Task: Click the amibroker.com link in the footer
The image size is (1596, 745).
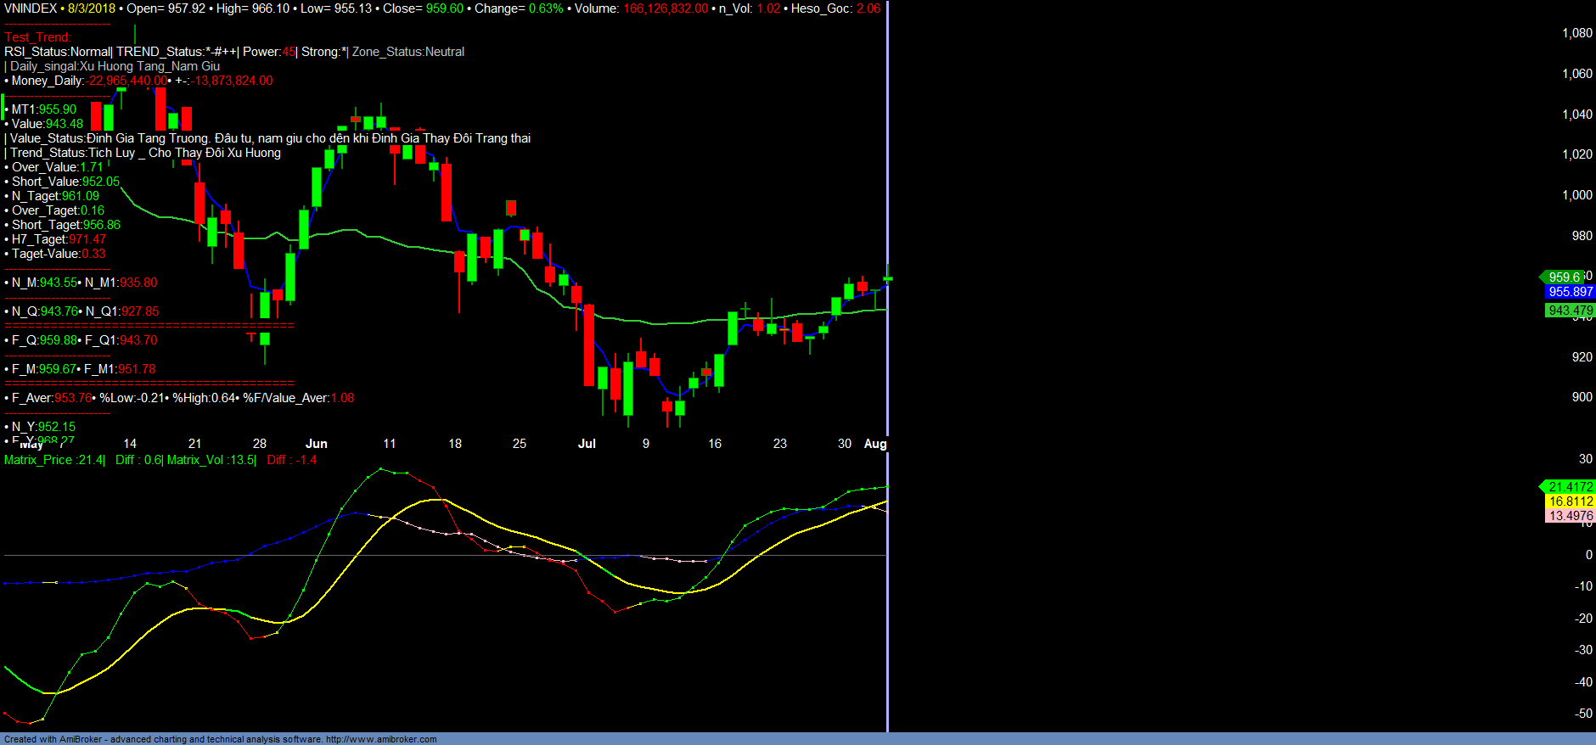Action: point(380,739)
